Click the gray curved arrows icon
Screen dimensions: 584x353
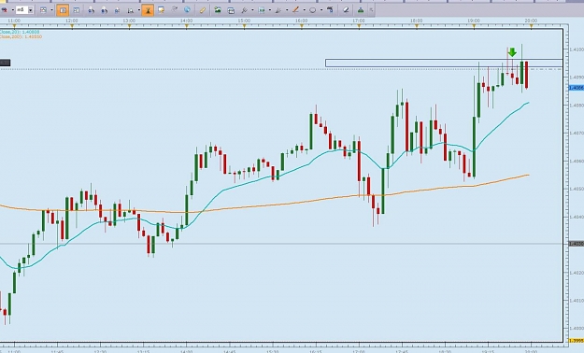pos(175,9)
